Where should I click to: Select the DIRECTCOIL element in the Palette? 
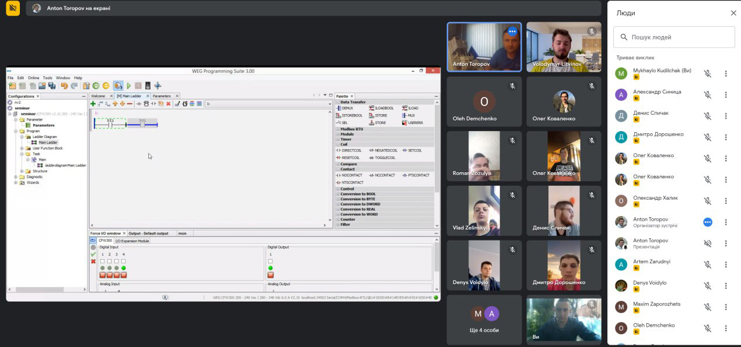[351, 150]
